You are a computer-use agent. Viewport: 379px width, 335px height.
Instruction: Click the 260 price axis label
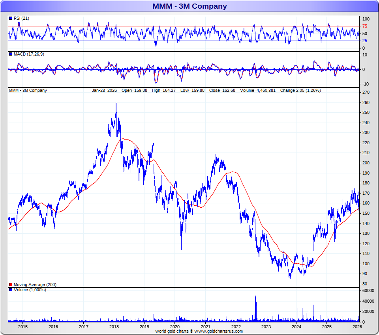click(366, 102)
